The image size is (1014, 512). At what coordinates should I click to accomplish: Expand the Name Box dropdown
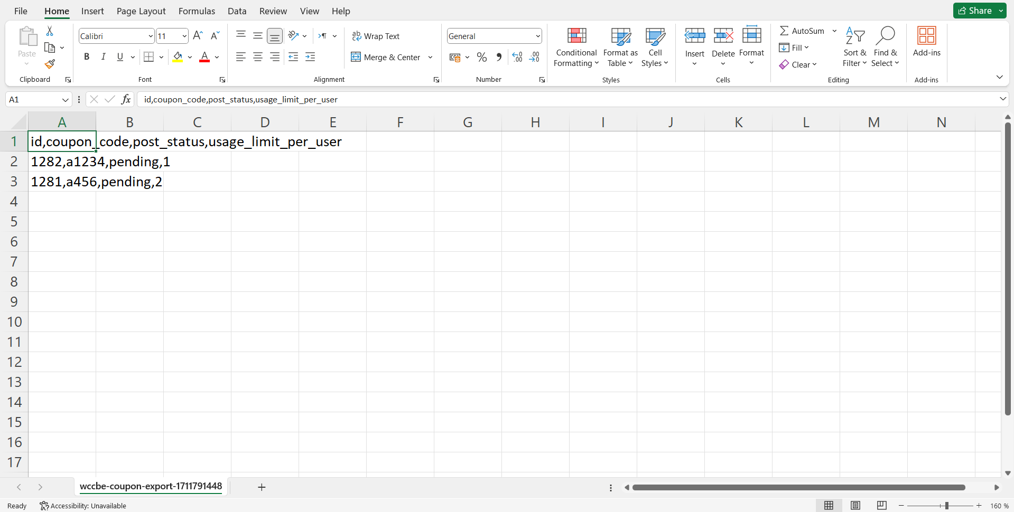click(66, 100)
